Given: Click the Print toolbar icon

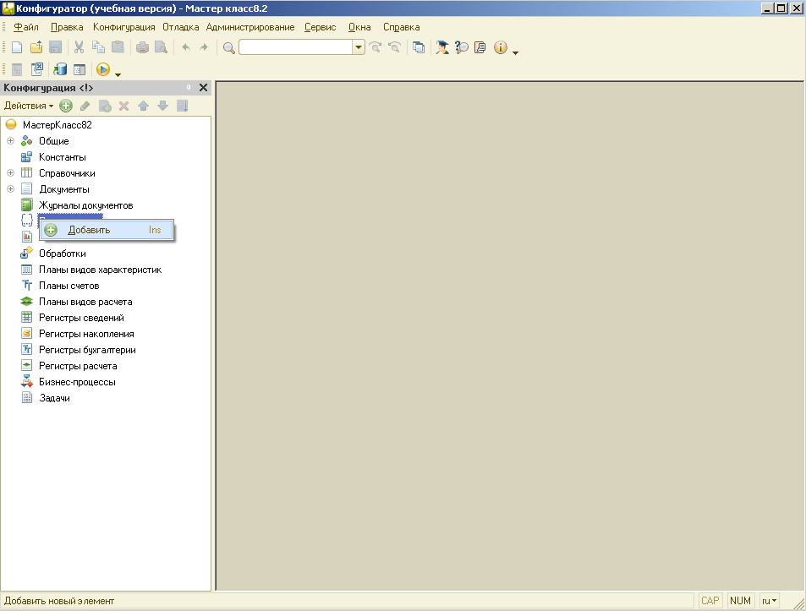Looking at the screenshot, I should tap(142, 48).
